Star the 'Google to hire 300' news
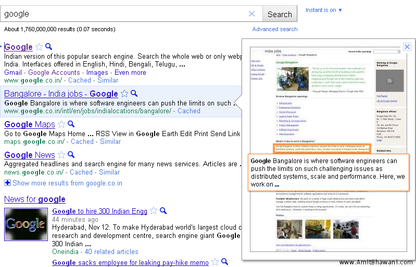Screen dimensions: 416x267 click(154, 210)
